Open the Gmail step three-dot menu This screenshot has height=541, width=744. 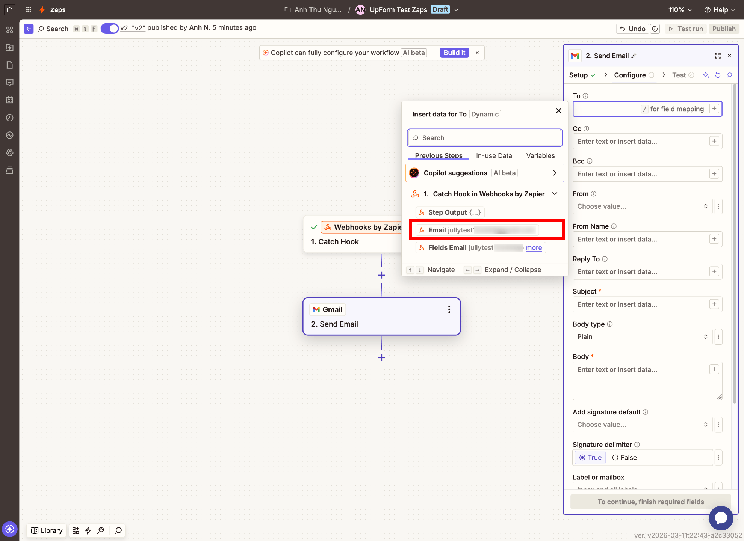tap(449, 309)
